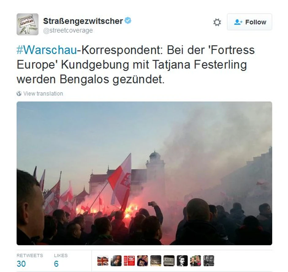288x272 pixels.
Task: Open the fourth avatar in likers row
Action: point(142,261)
